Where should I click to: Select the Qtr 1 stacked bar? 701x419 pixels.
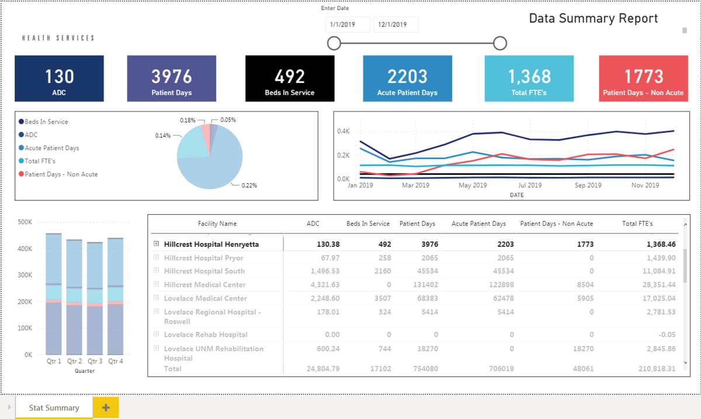pos(54,294)
